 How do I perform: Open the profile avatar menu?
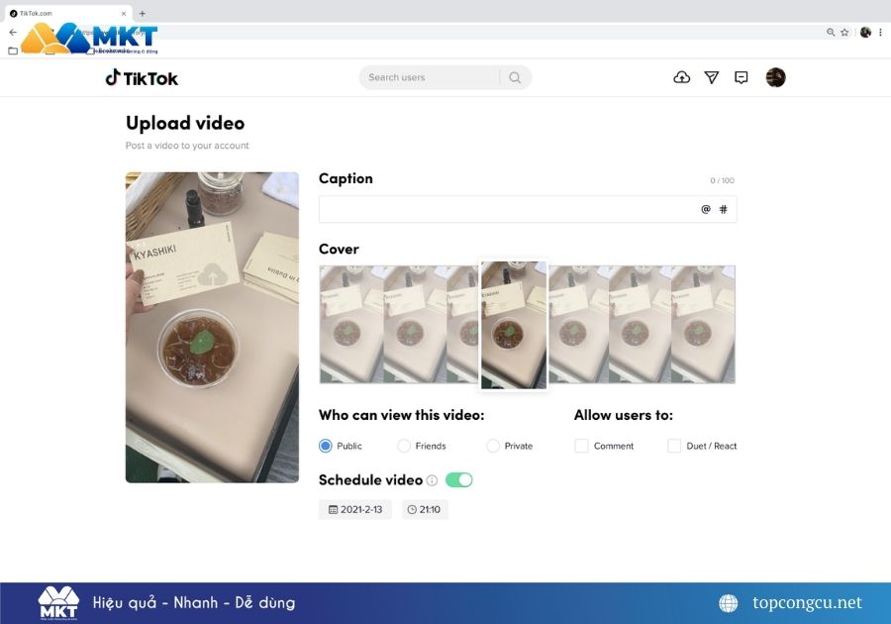coord(775,77)
